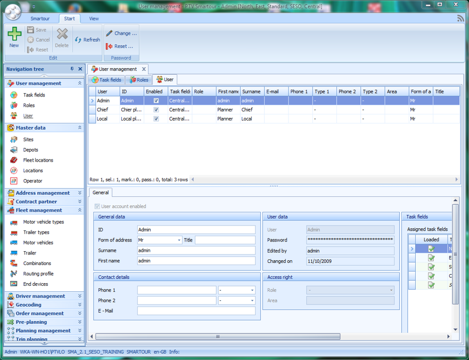Click the Reset password icon
469x360 pixels.
[x=109, y=46]
